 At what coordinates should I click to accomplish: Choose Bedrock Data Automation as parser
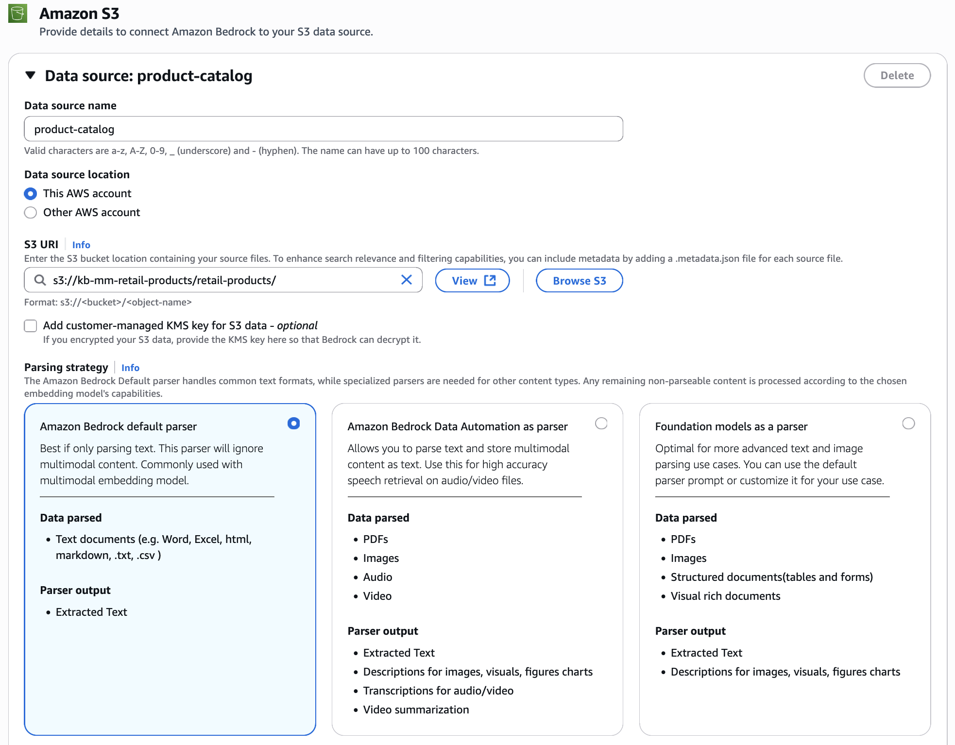point(601,423)
